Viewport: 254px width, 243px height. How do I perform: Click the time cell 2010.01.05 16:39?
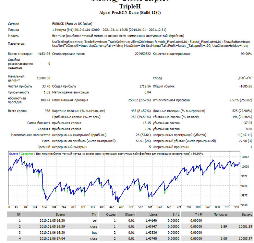click(52, 226)
